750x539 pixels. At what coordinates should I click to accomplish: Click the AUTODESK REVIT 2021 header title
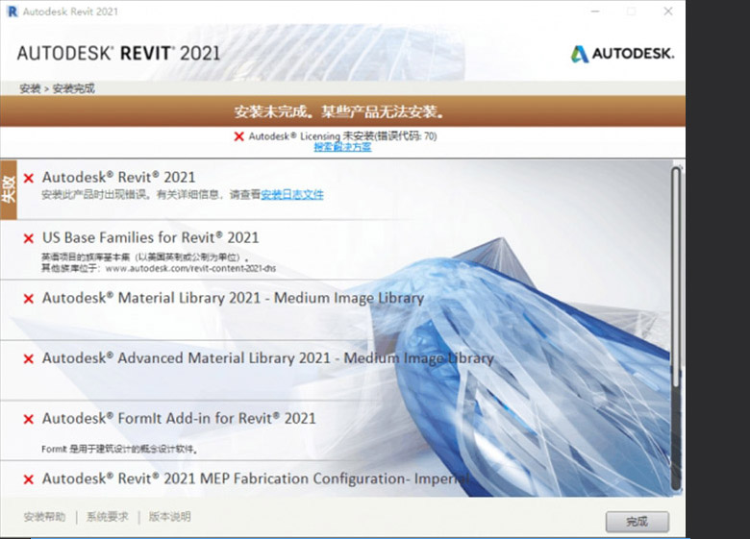tap(118, 53)
